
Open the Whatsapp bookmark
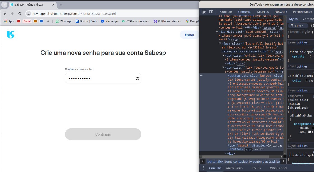(x=64, y=21)
